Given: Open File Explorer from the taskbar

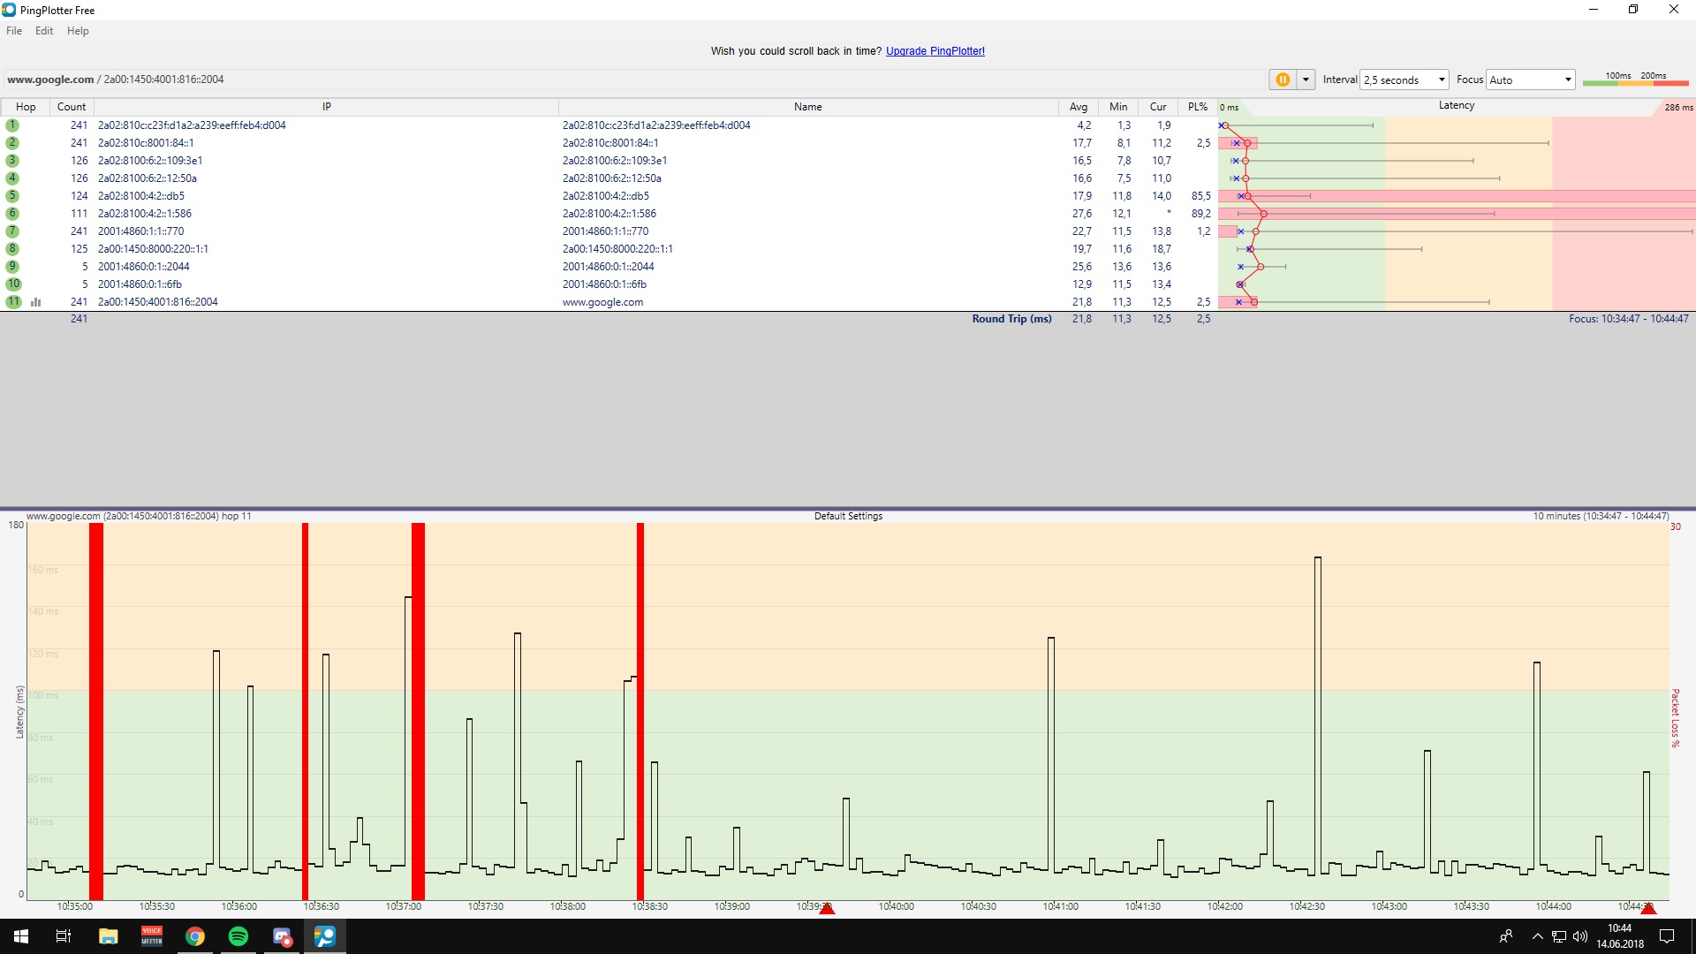Looking at the screenshot, I should tap(109, 936).
